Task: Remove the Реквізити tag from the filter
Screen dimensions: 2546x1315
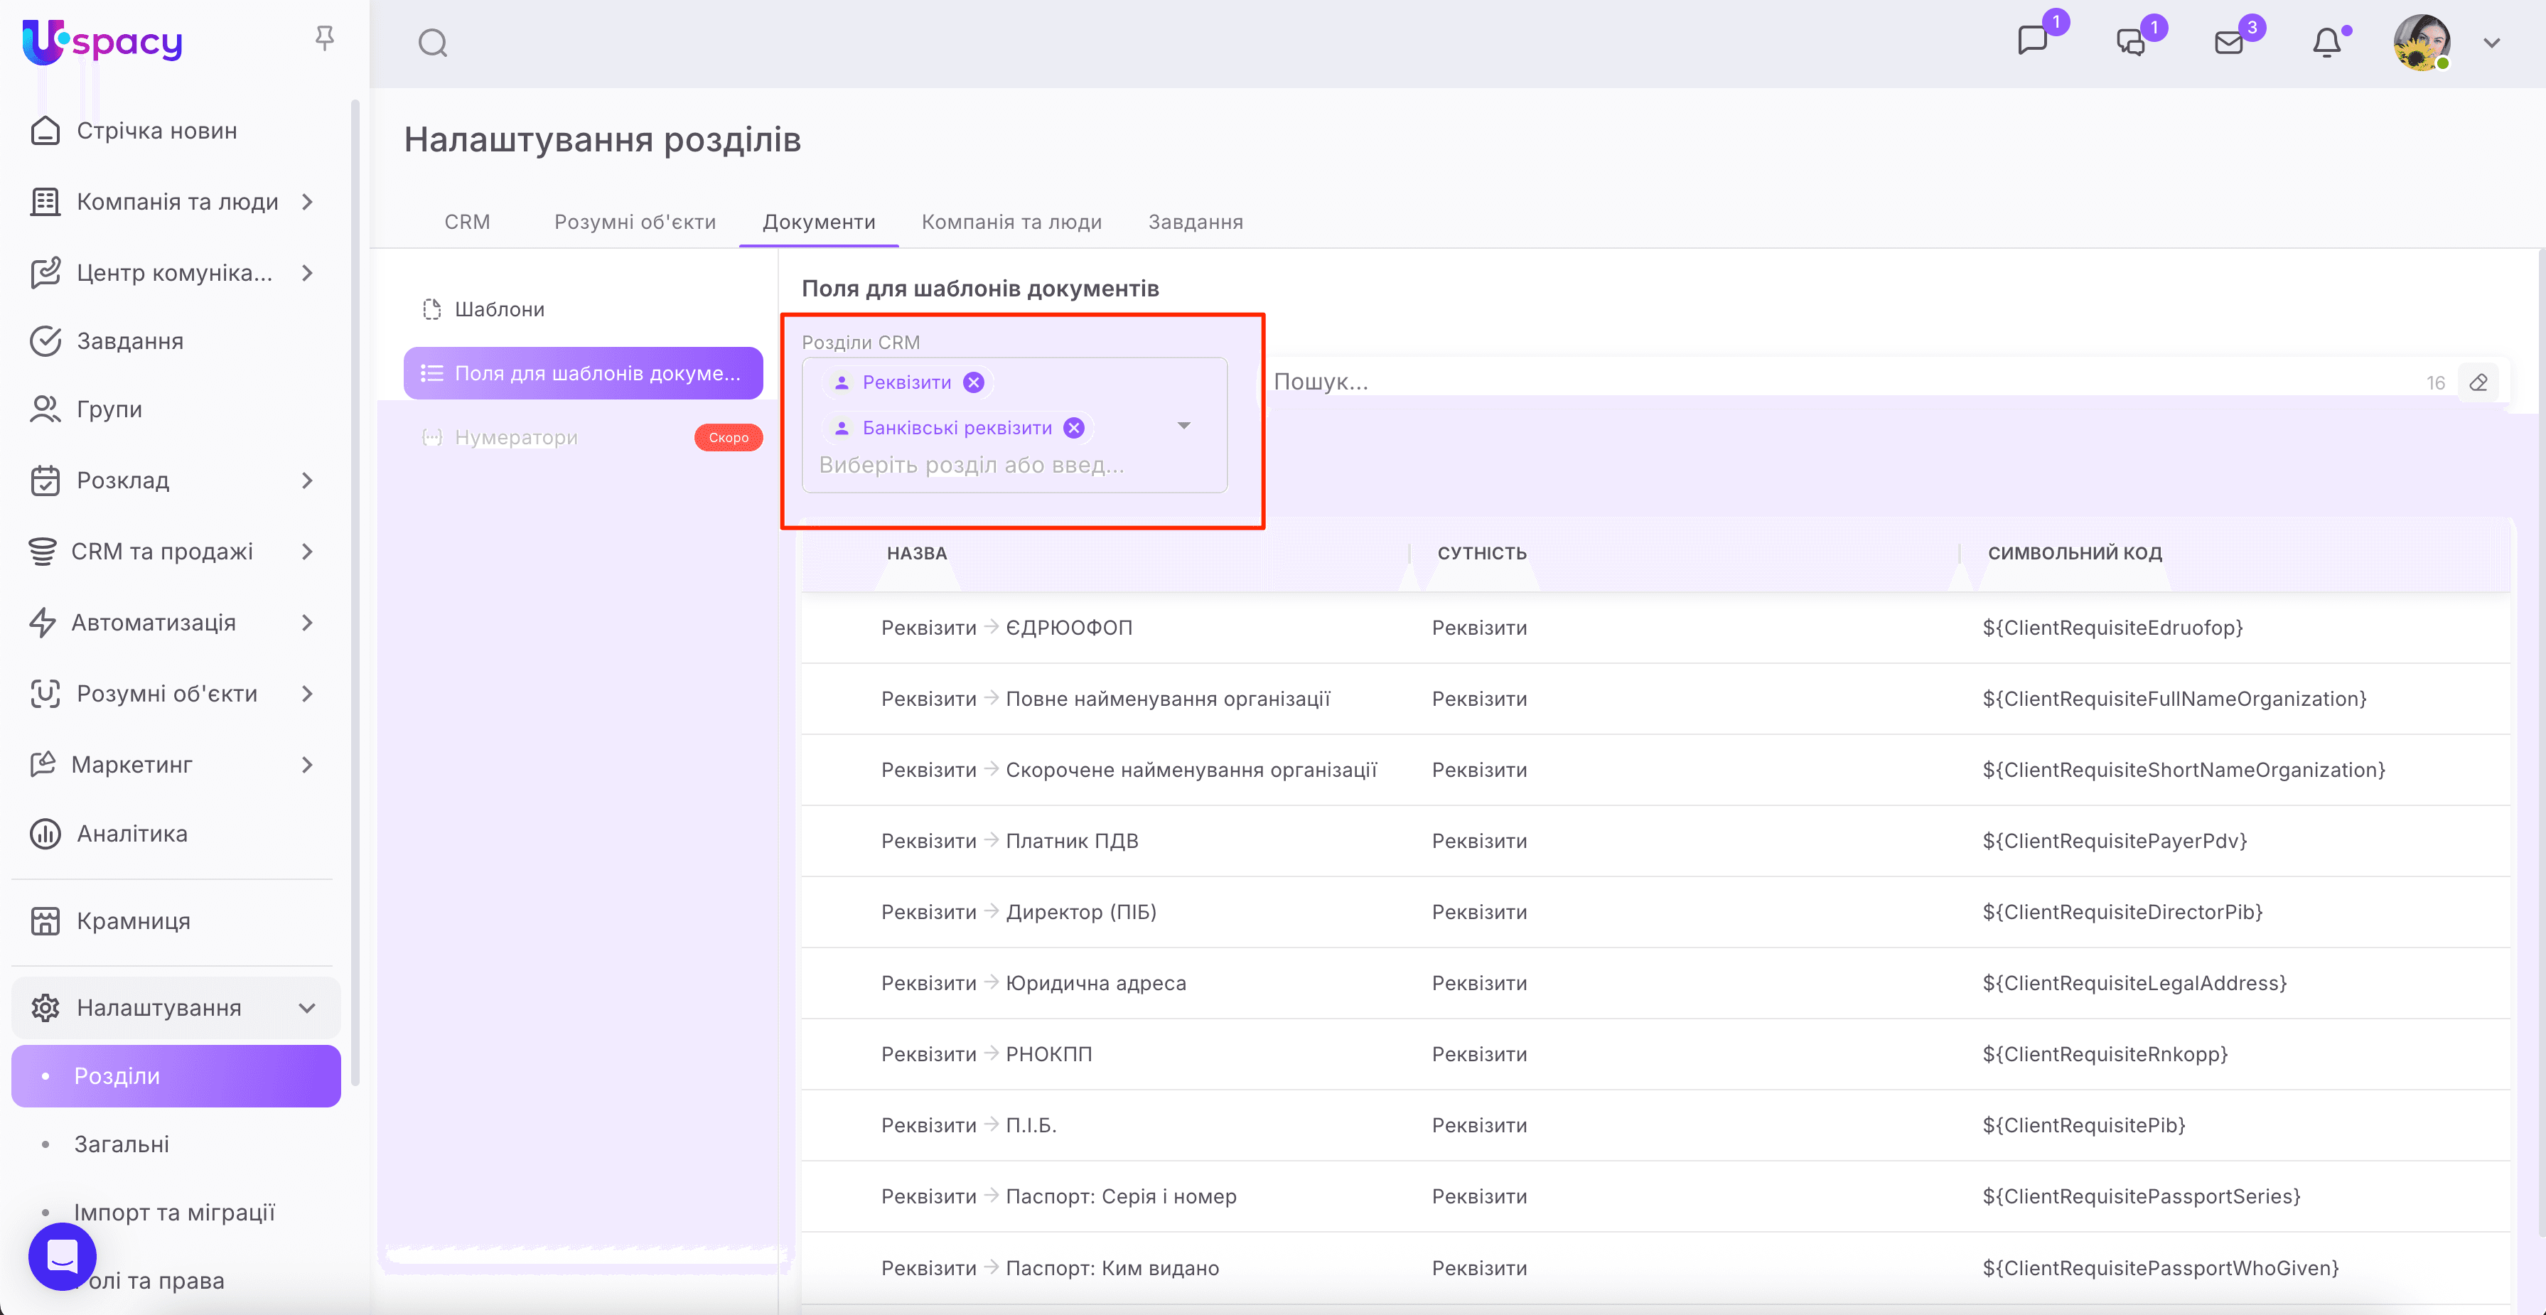Action: pos(974,382)
